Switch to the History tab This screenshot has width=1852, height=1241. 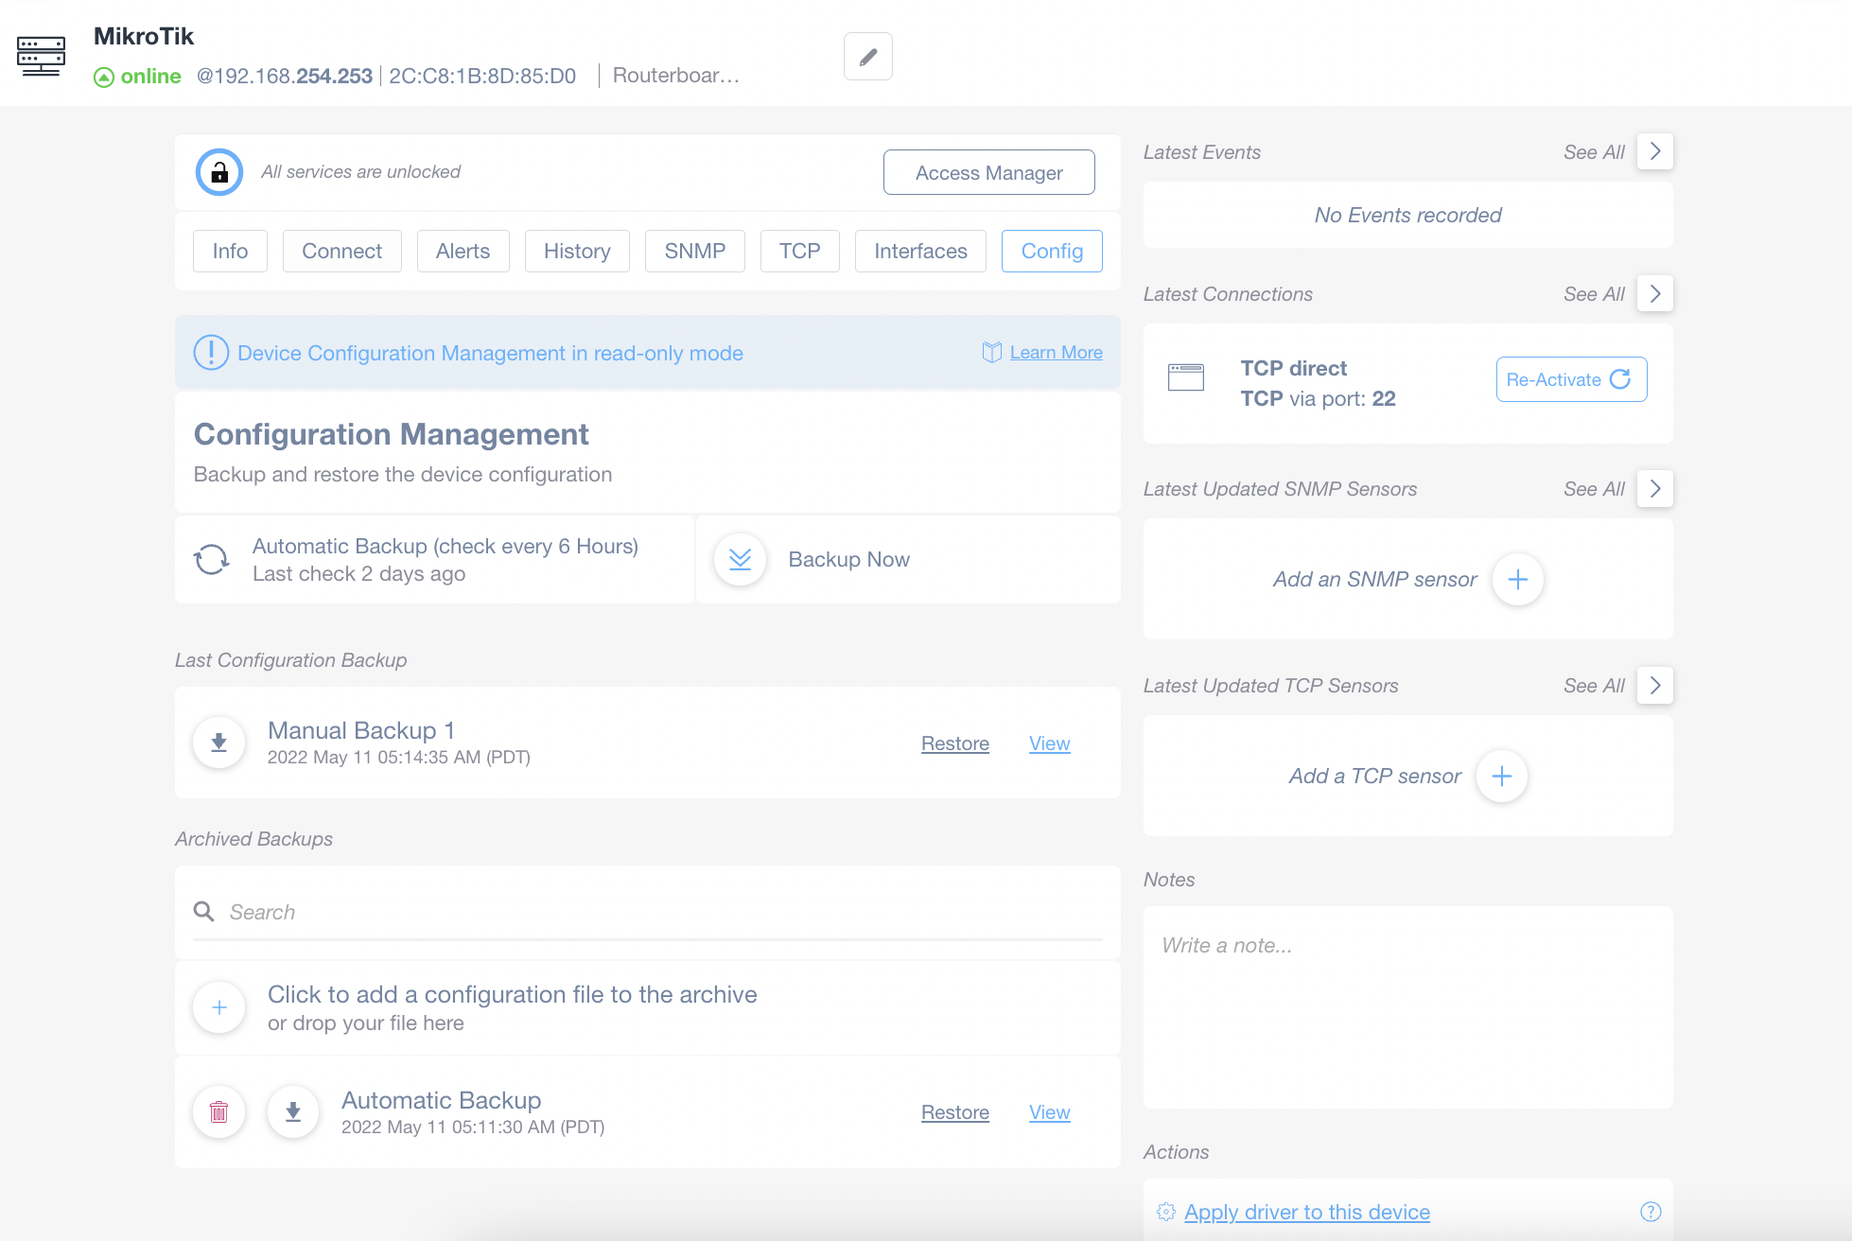tap(577, 251)
